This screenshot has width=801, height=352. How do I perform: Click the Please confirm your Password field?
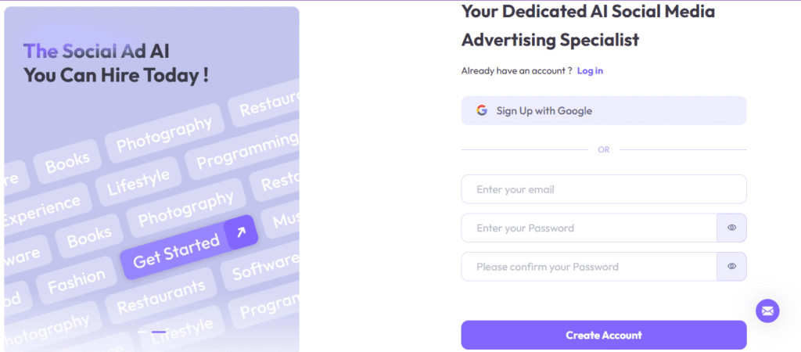[589, 266]
